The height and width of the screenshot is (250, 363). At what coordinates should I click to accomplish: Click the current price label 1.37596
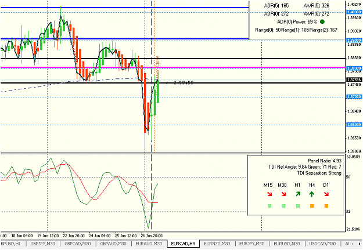tap(354, 80)
